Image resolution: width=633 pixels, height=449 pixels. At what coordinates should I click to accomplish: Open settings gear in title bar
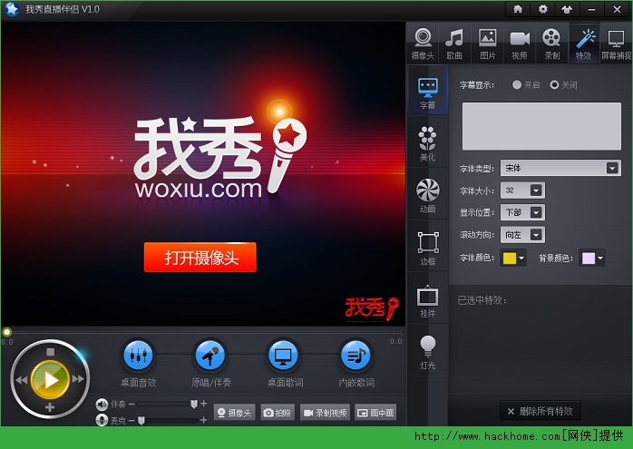tap(542, 9)
